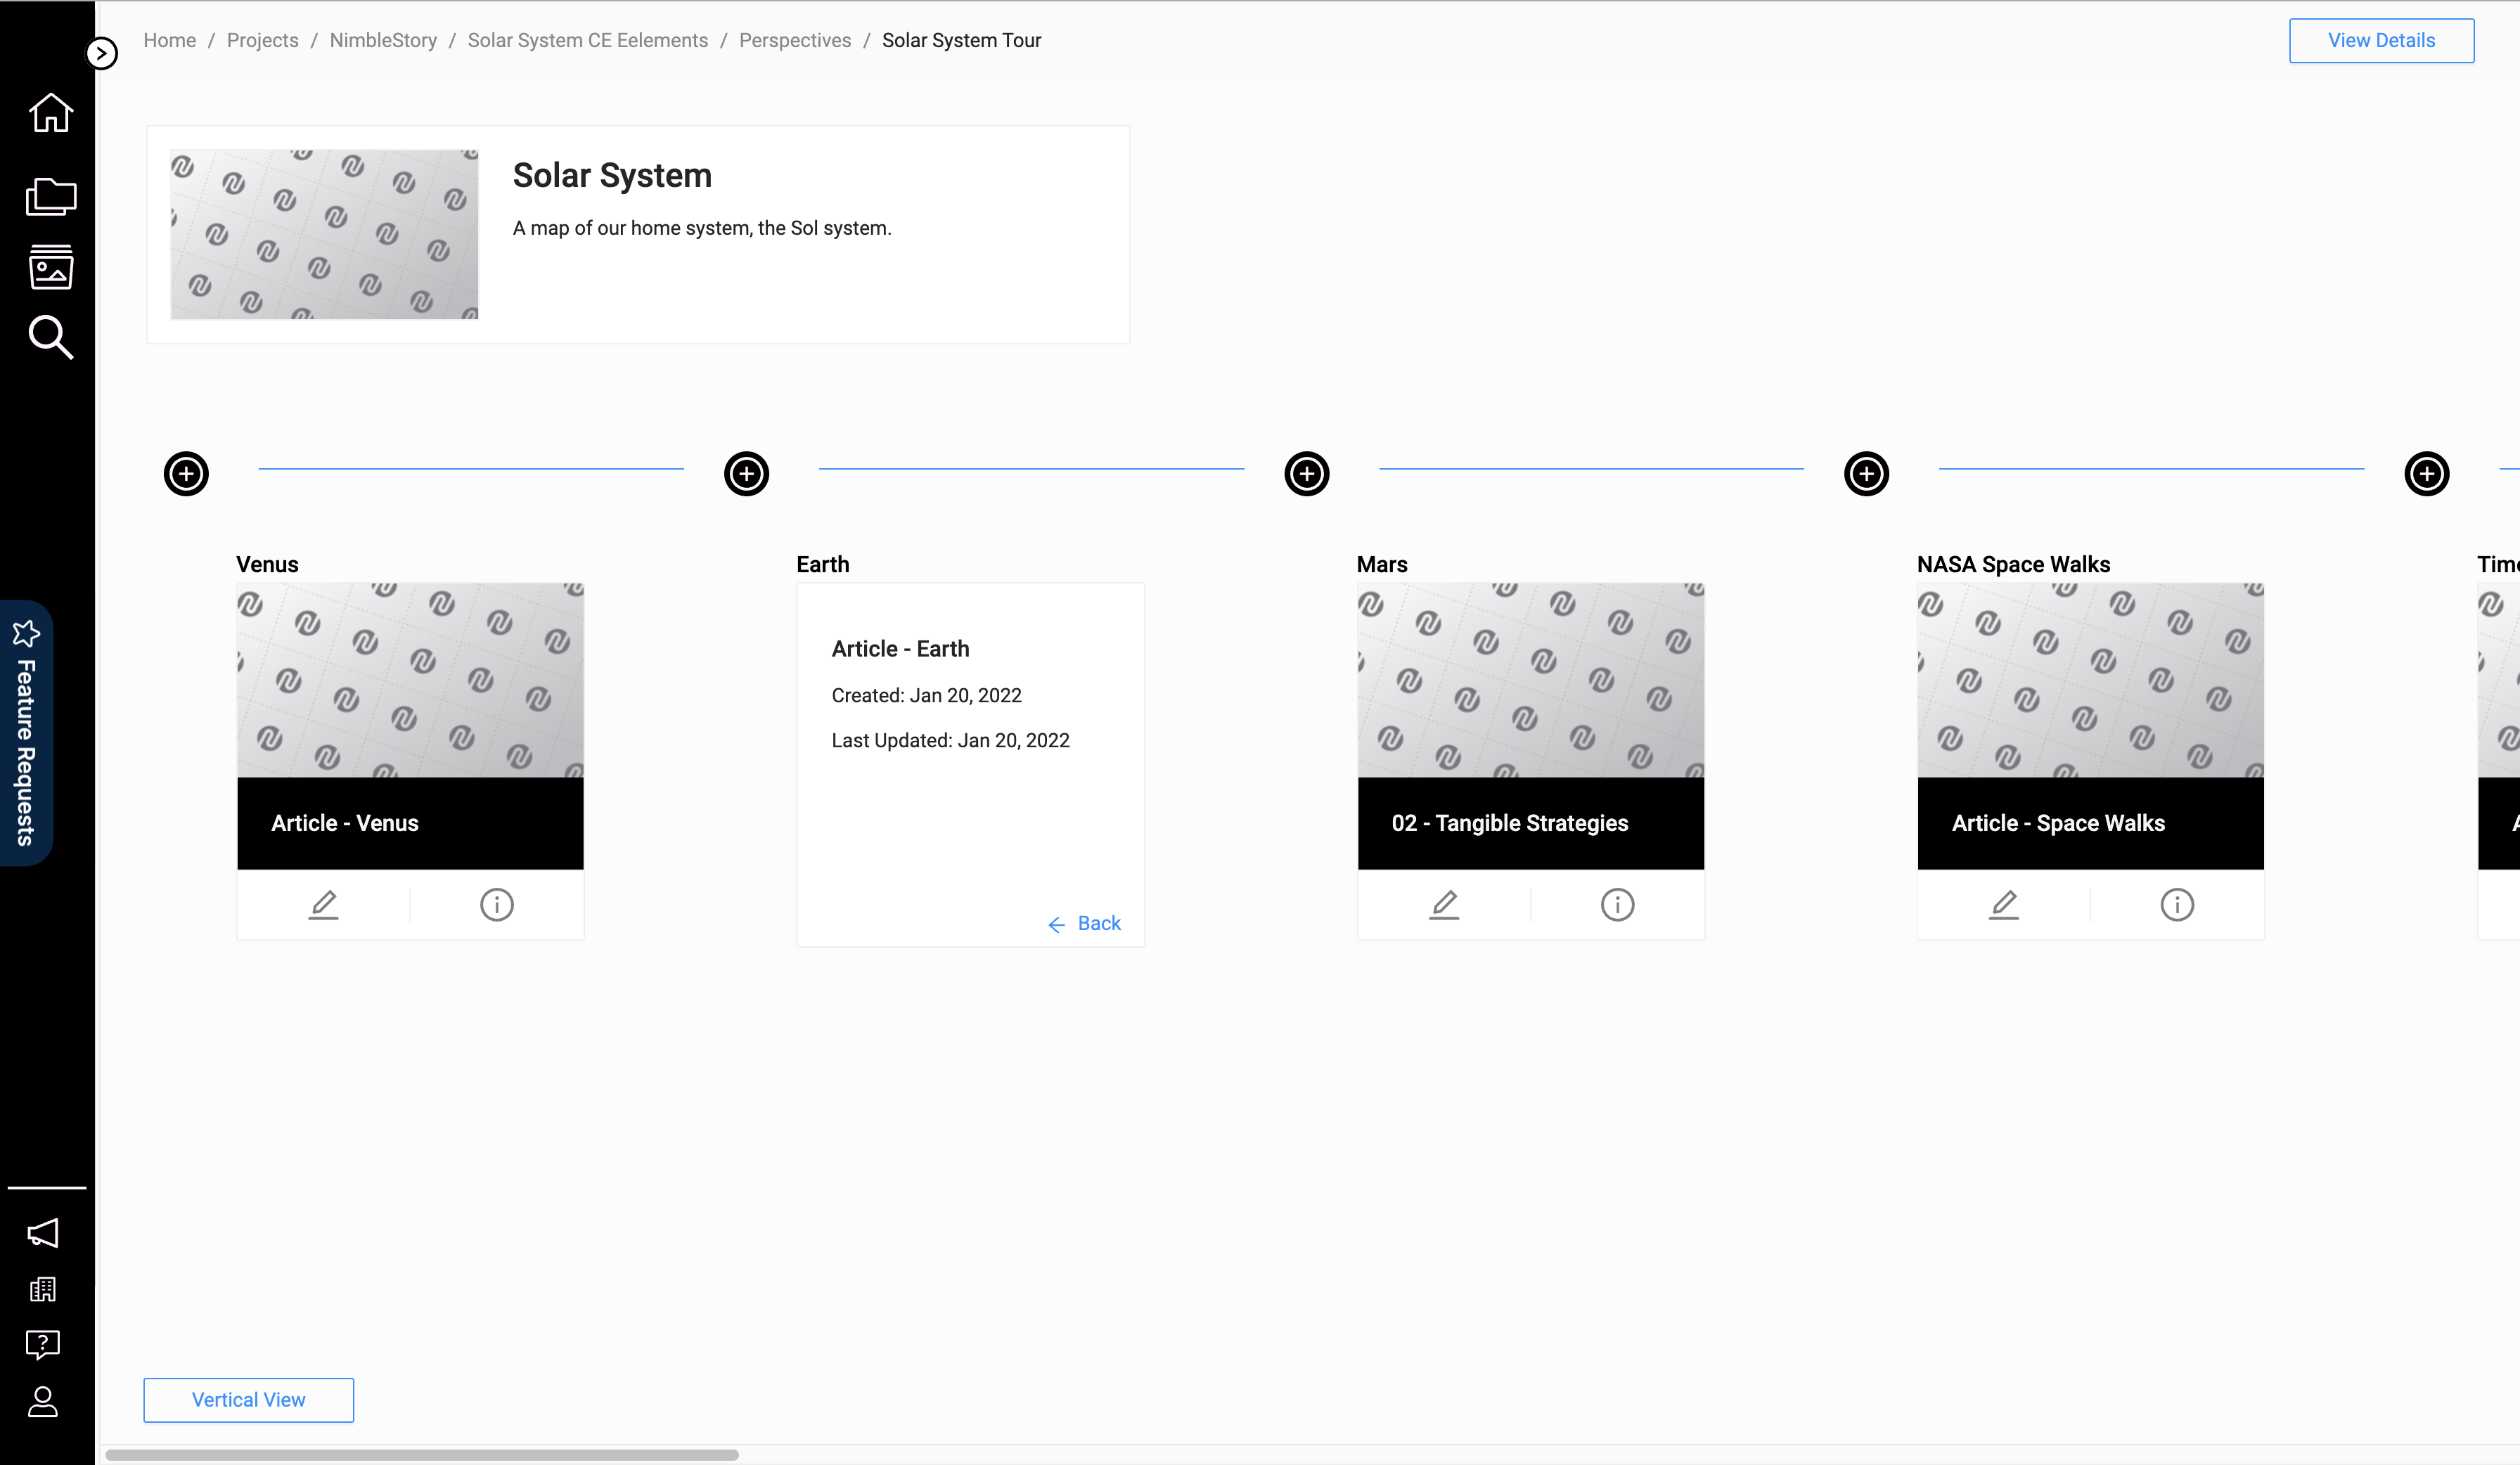The image size is (2520, 1465).
Task: Open the Home icon in sidebar
Action: (x=50, y=113)
